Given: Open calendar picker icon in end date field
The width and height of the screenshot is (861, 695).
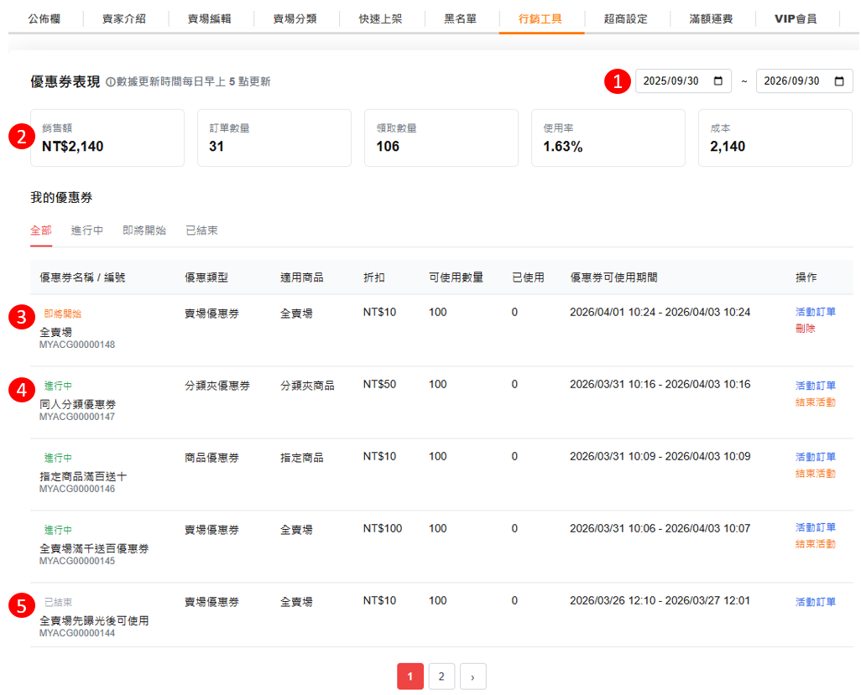Looking at the screenshot, I should 839,81.
